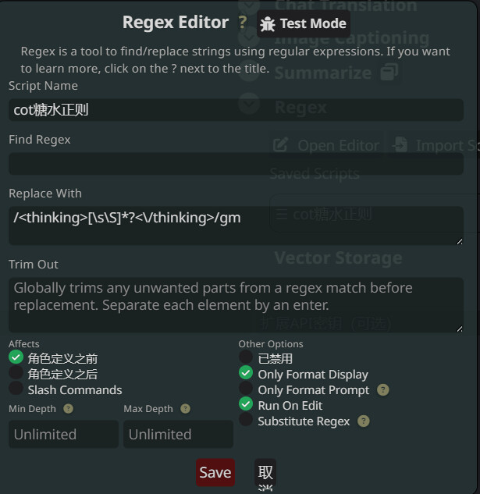The width and height of the screenshot is (480, 494).
Task: Click the Replace With text area
Action: [236, 226]
